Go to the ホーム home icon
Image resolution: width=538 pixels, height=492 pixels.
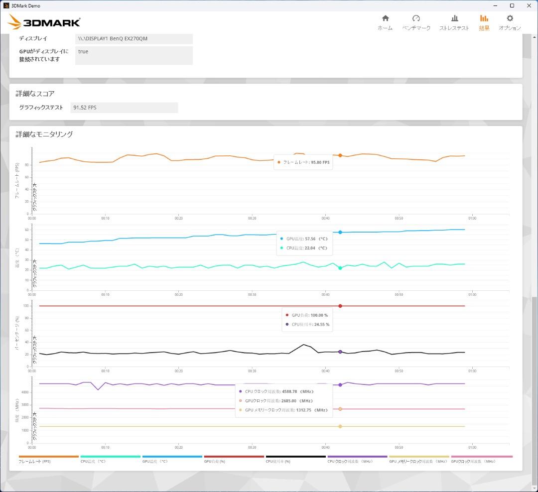385,22
